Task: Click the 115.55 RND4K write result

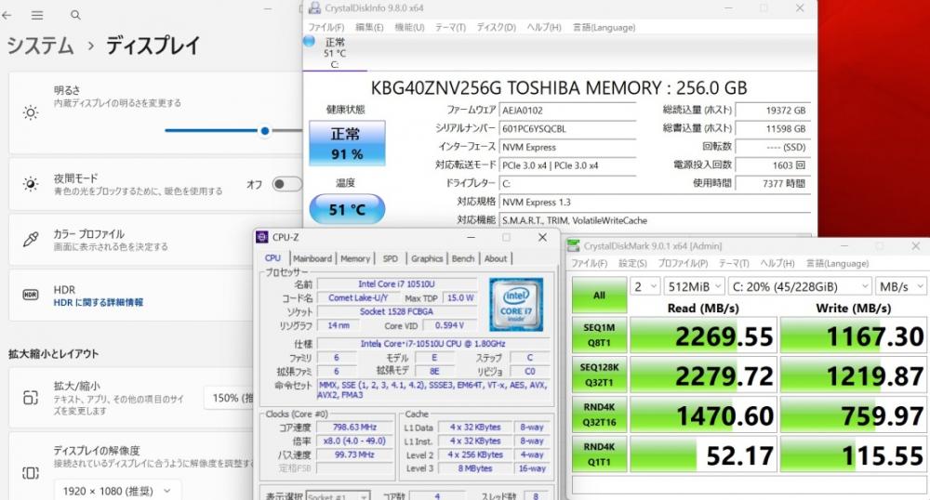Action: (x=854, y=455)
